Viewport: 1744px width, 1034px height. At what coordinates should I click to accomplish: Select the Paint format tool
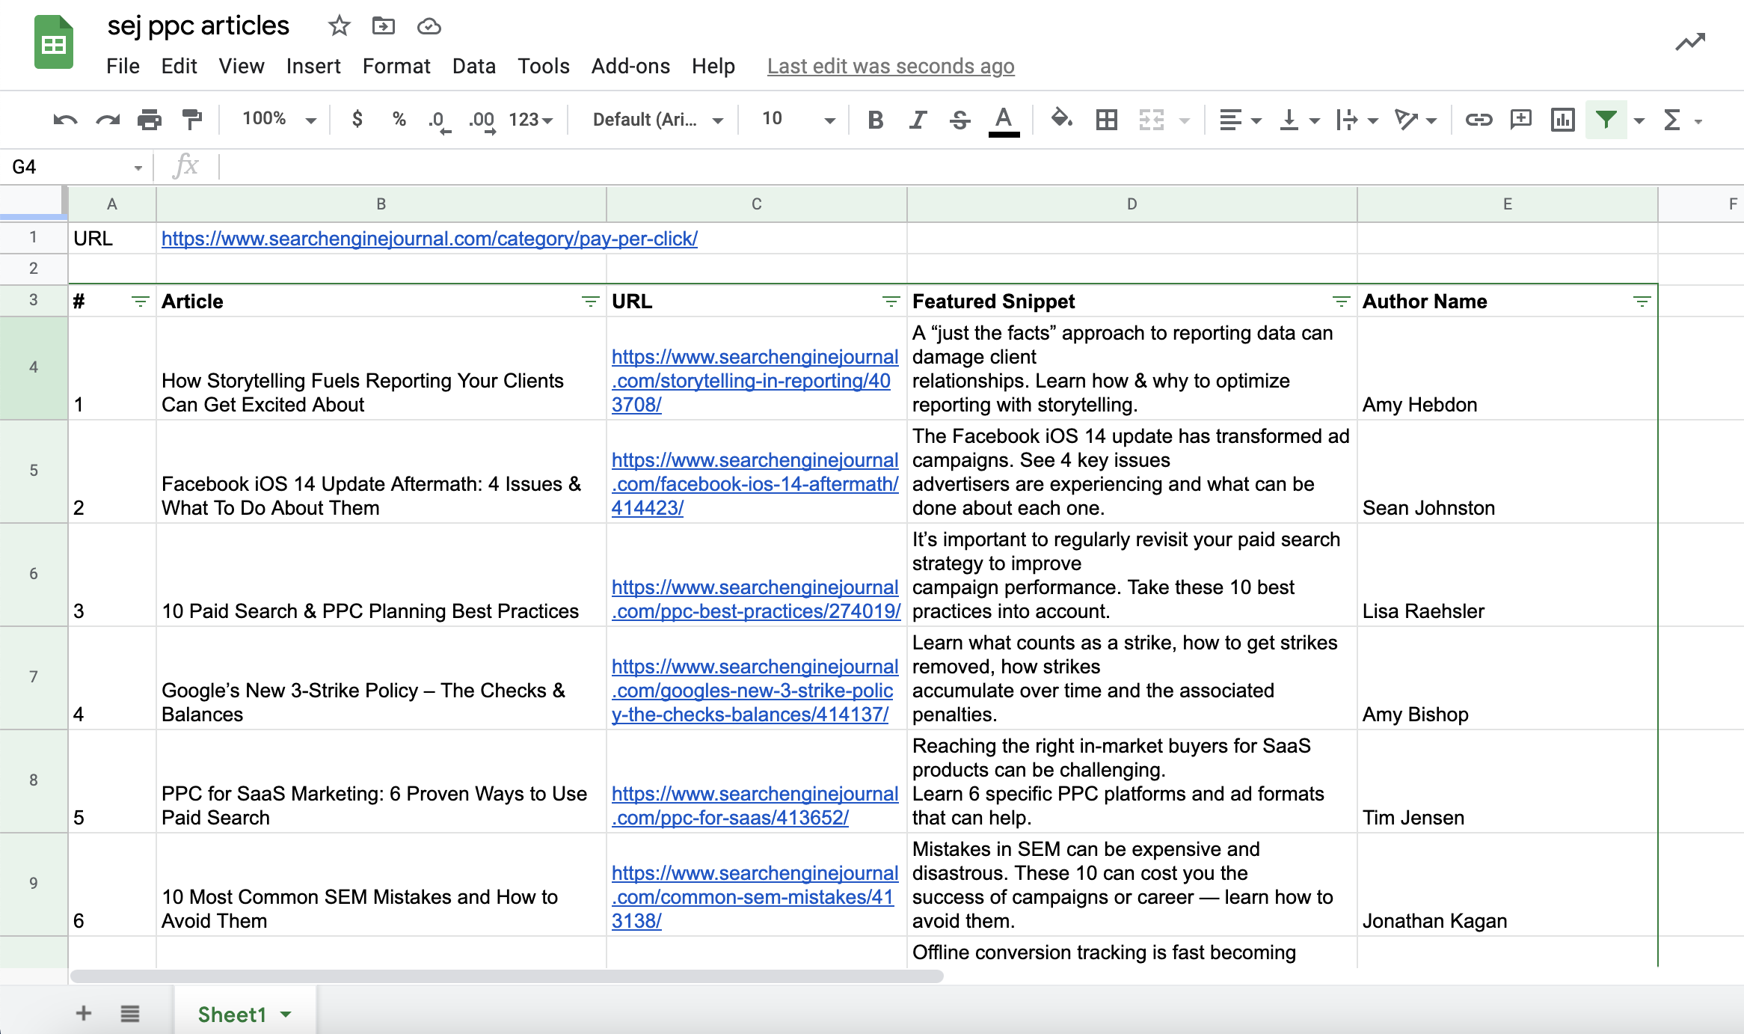pos(192,120)
